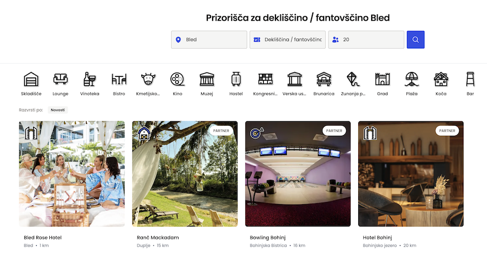Open the Novosti sort order dropdown
This screenshot has width=487, height=273.
pos(58,110)
